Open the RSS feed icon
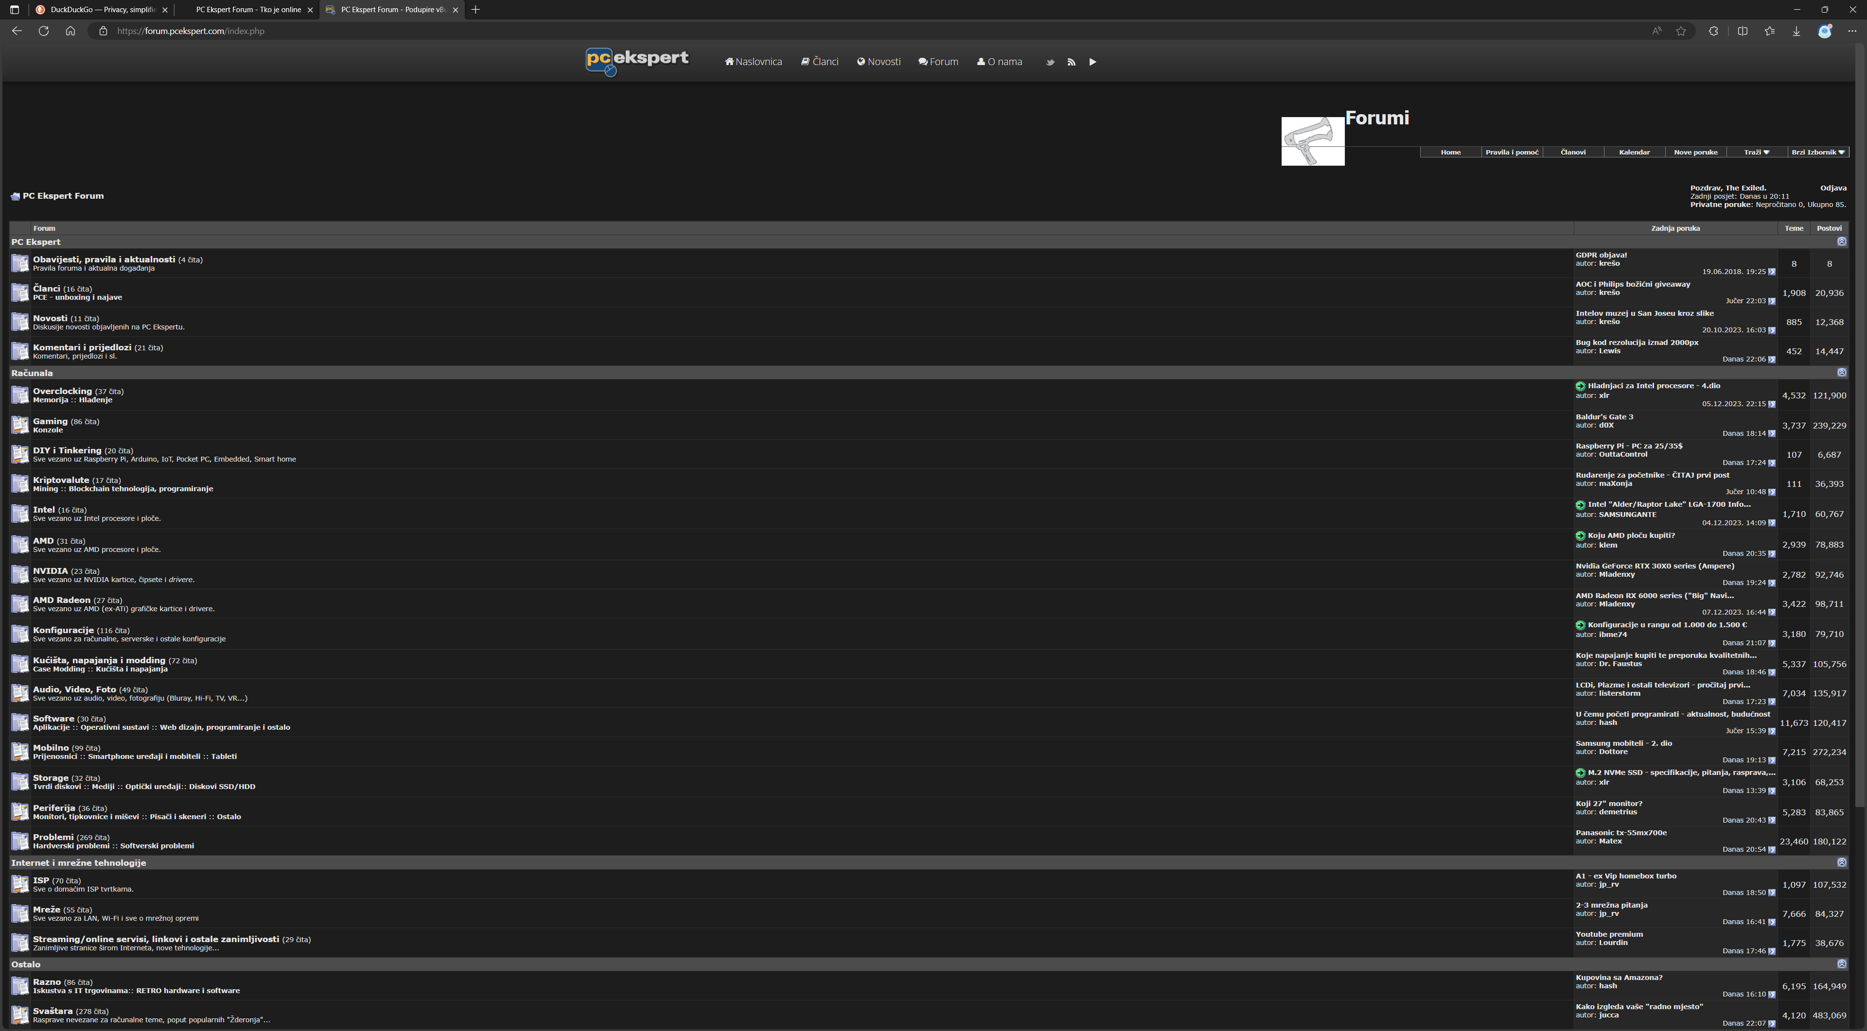The width and height of the screenshot is (1867, 1031). click(x=1071, y=62)
